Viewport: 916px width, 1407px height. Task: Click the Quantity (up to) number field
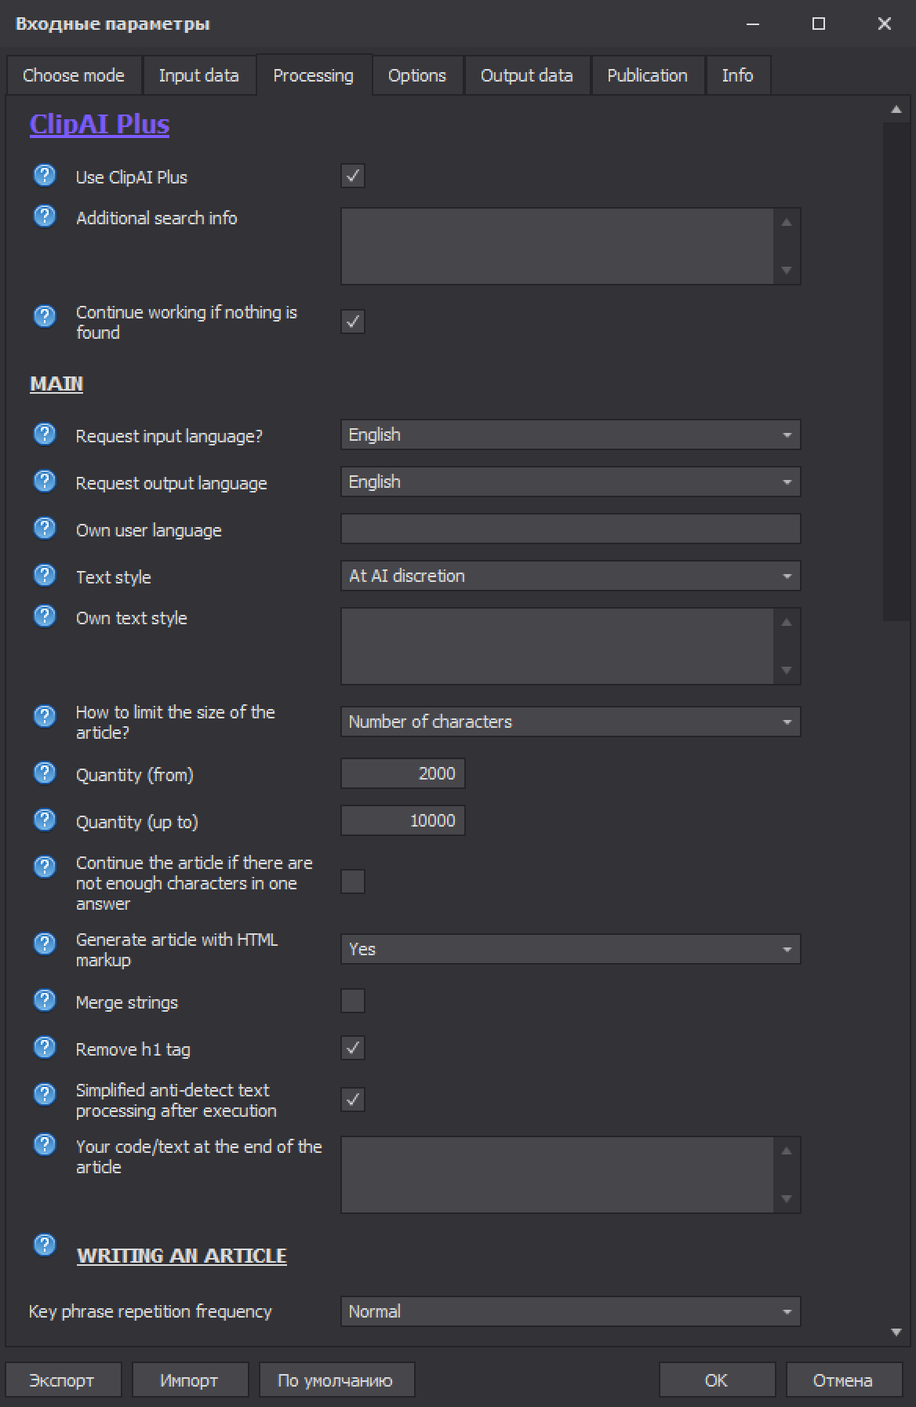(403, 820)
